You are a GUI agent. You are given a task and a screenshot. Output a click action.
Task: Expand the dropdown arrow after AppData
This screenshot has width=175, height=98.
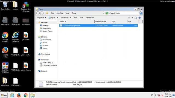tap(64, 13)
